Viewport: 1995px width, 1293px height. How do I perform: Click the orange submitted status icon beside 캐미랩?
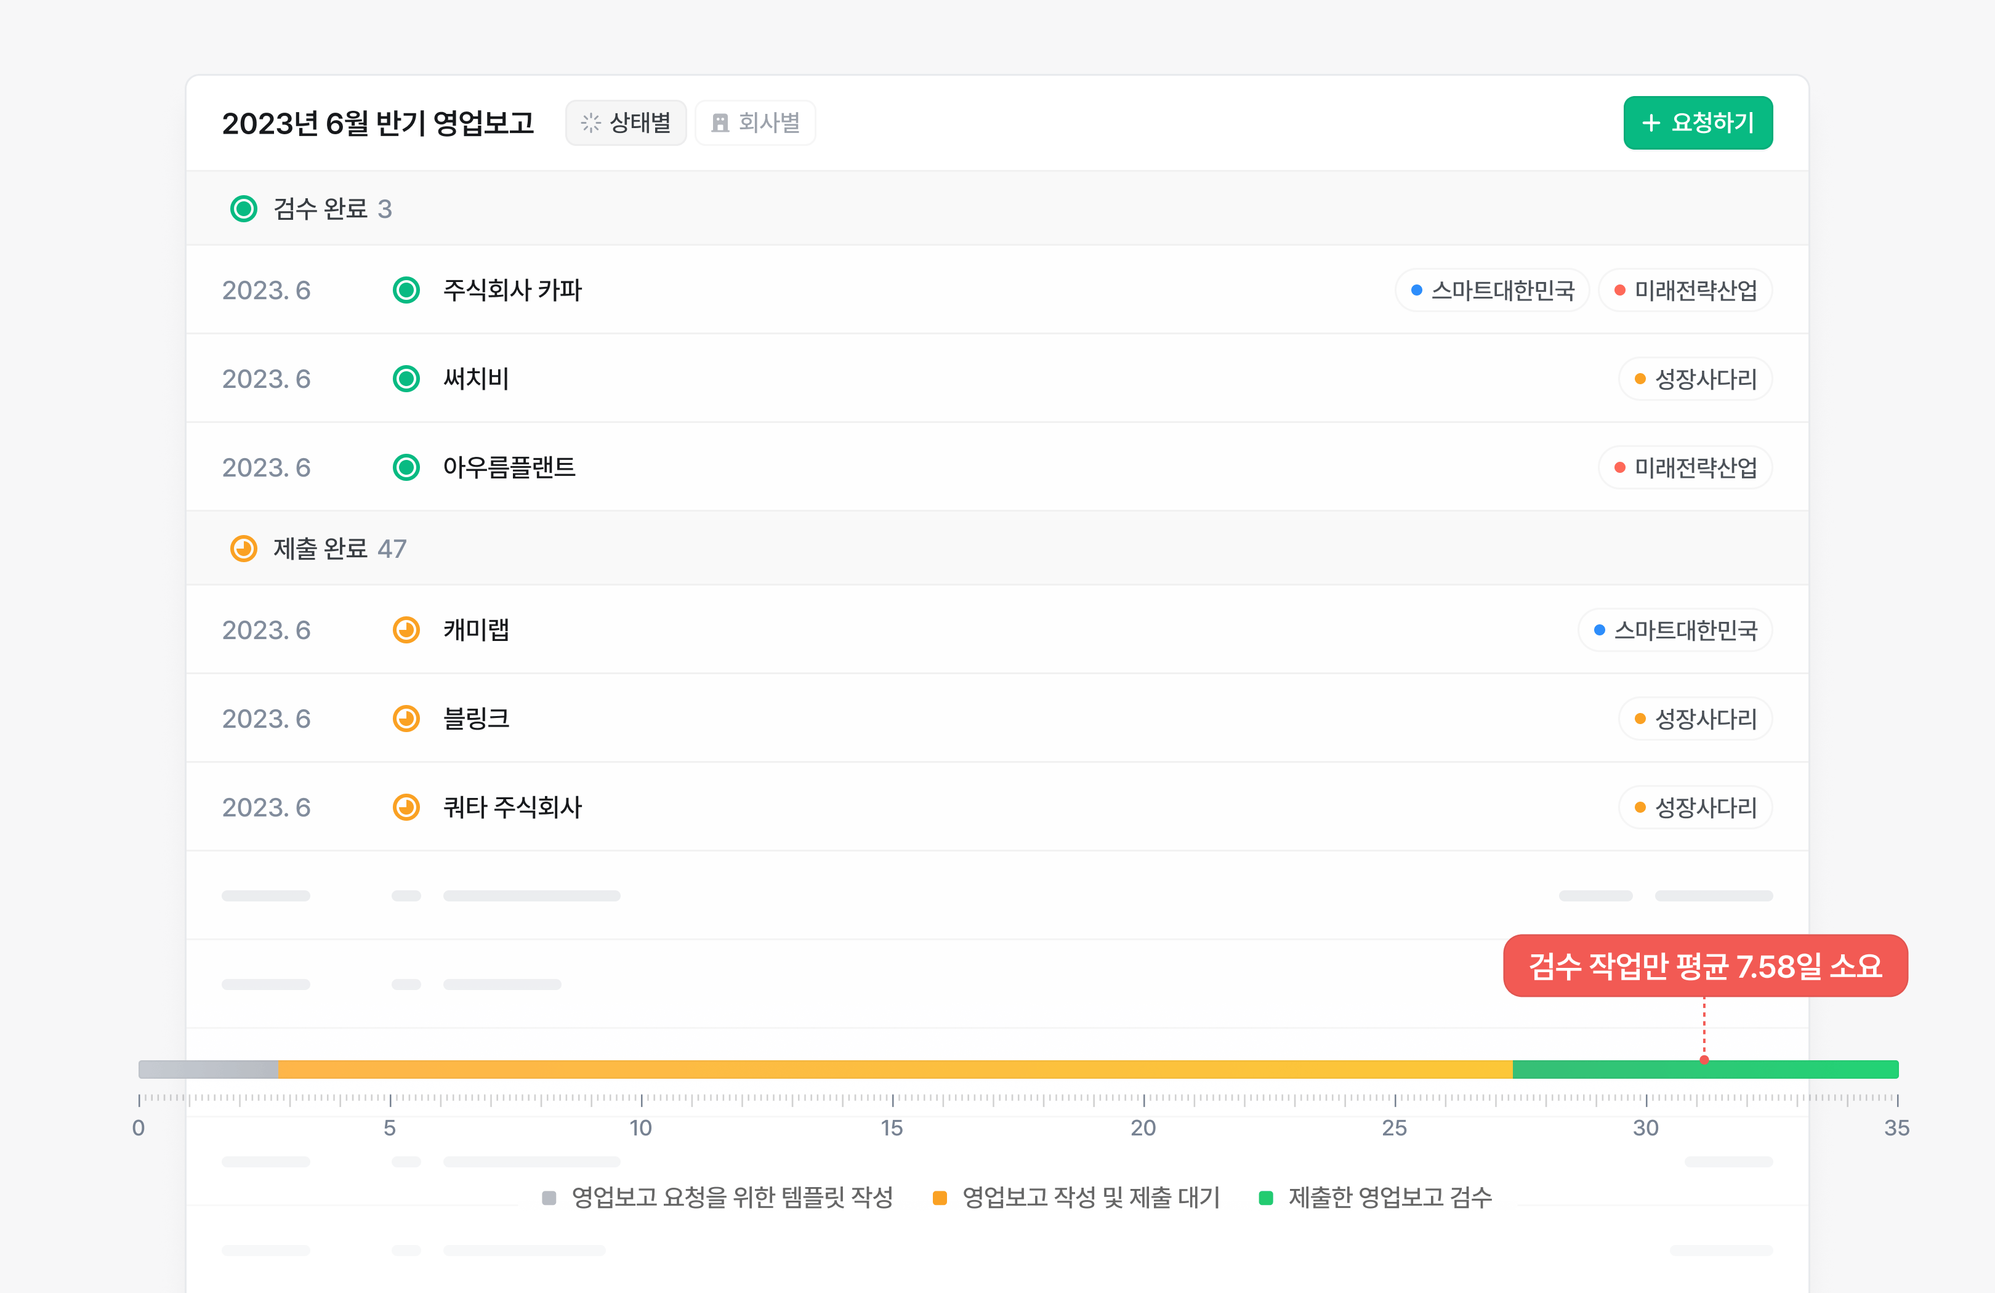click(406, 630)
